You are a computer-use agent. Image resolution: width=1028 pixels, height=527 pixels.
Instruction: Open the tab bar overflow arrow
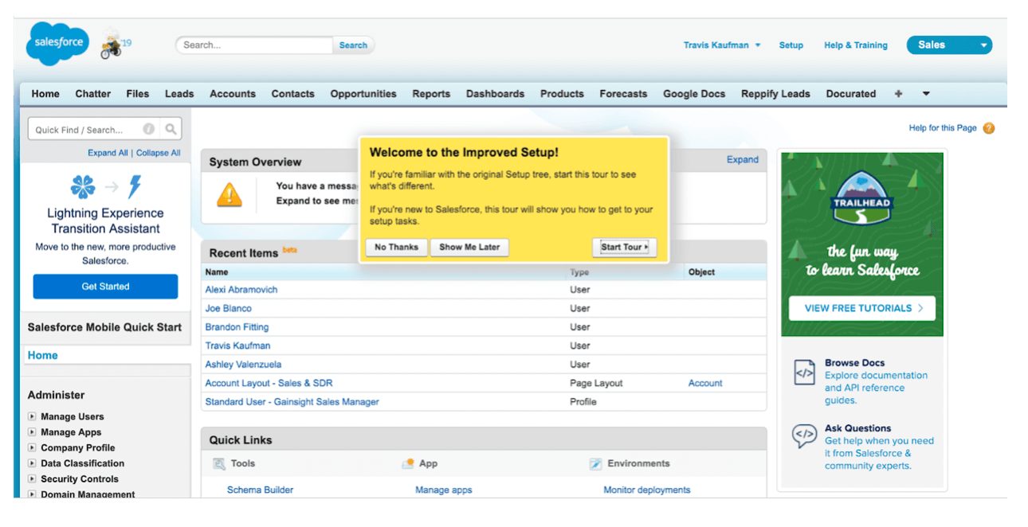click(926, 94)
